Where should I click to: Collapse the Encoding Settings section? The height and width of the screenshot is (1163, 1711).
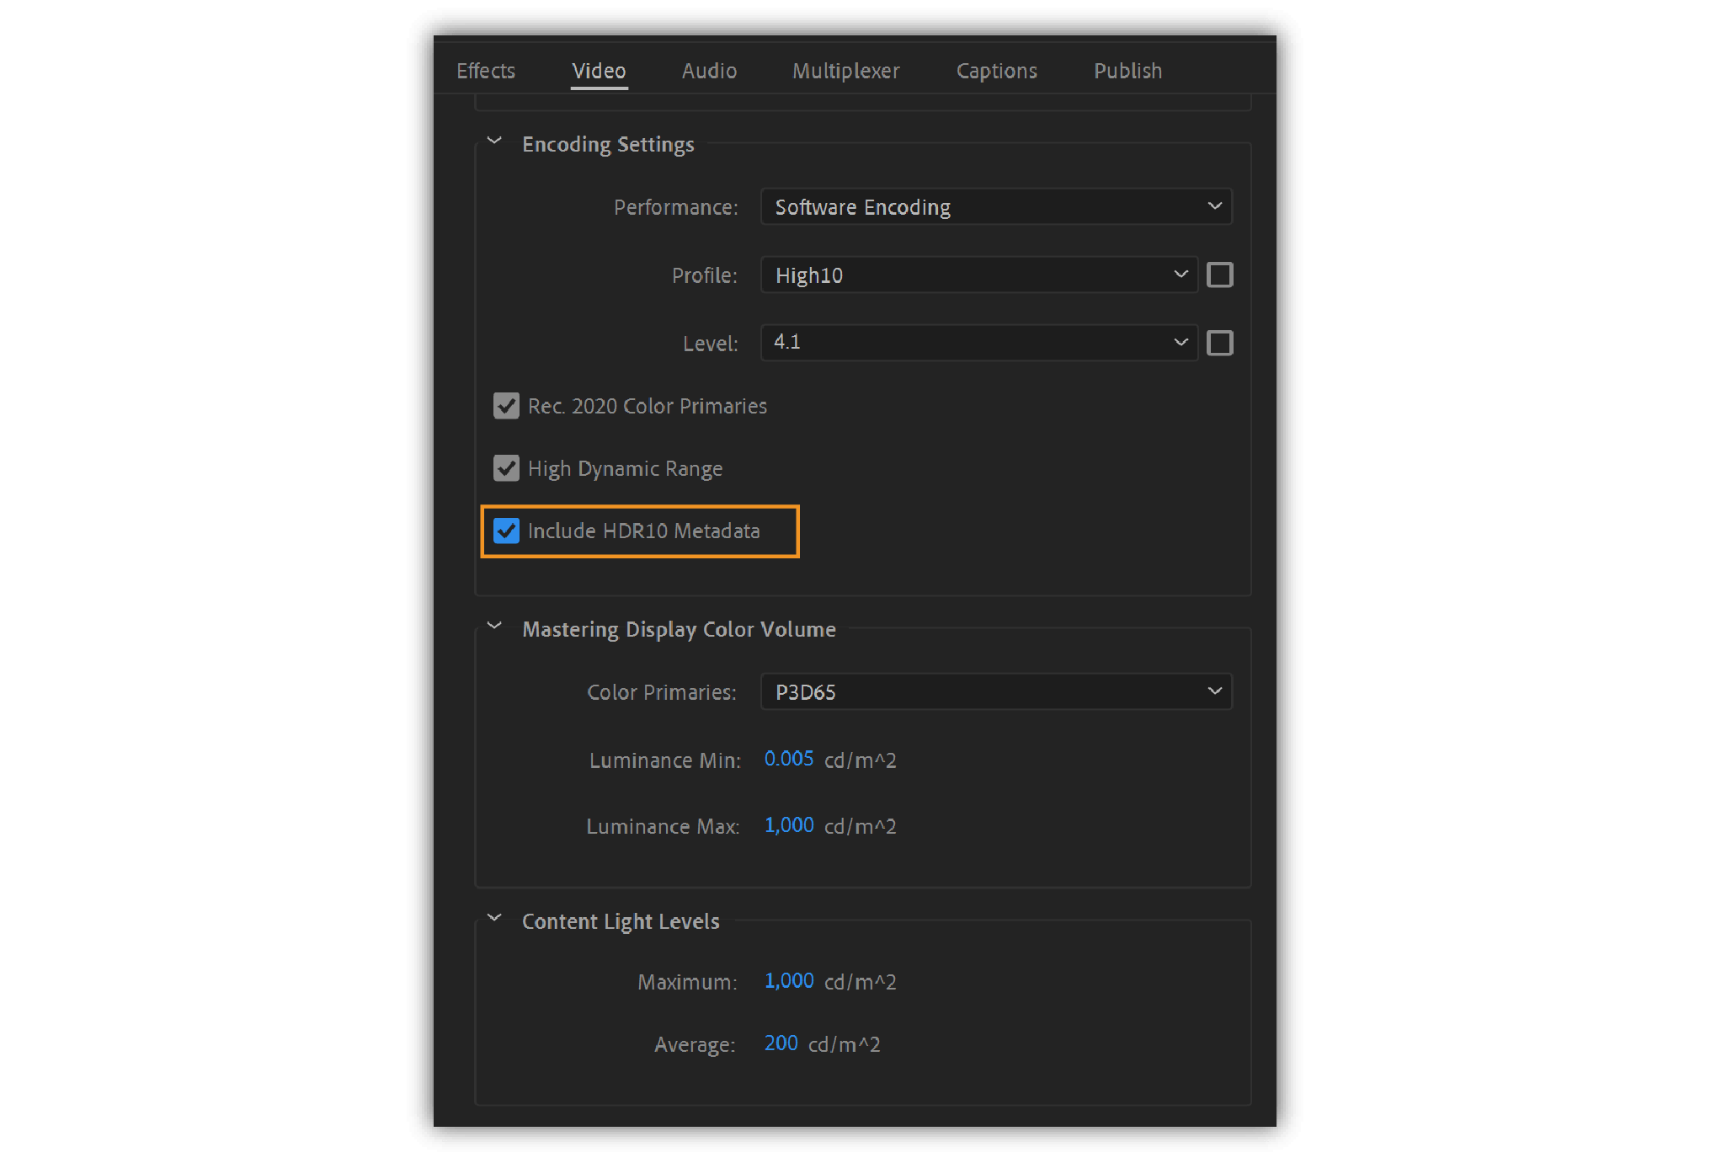(x=494, y=141)
